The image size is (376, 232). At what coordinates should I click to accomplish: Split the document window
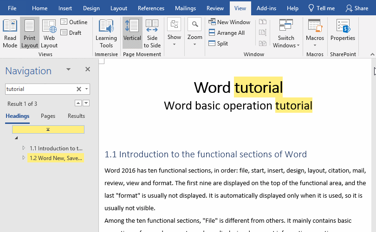218,43
